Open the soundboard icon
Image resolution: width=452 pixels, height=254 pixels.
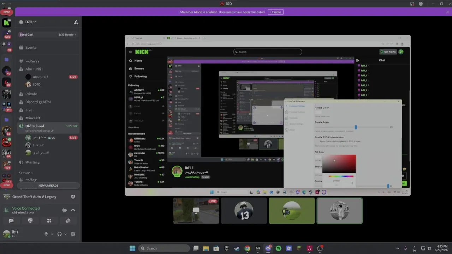click(68, 220)
